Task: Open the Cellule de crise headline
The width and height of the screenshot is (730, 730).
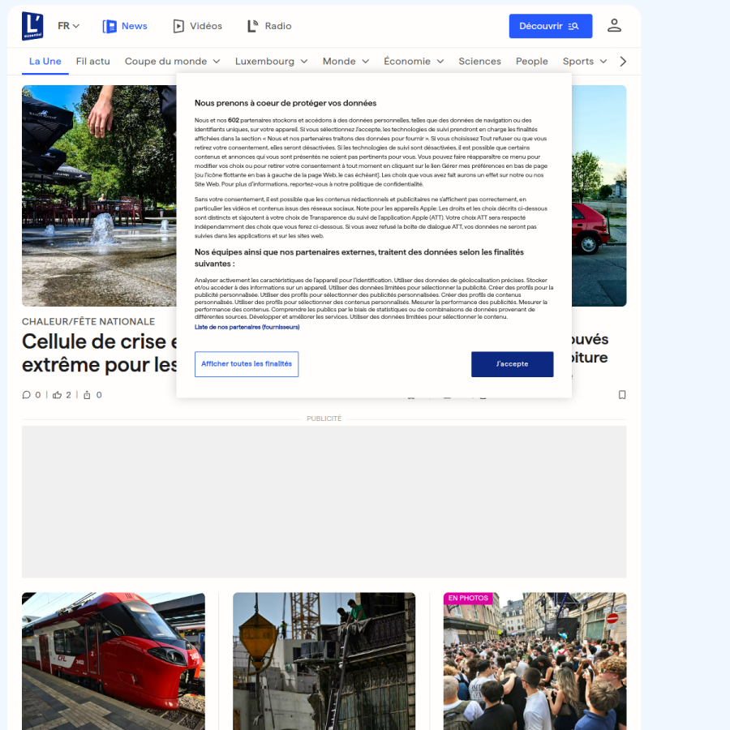Action: pyautogui.click(x=99, y=353)
